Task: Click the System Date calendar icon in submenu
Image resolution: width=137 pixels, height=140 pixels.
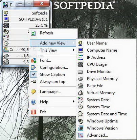Action: 81,100
